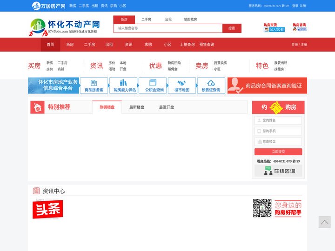This screenshot has height=251, width=335.
Task: Click the 怀化不动产网 site logo
Action: click(x=64, y=27)
